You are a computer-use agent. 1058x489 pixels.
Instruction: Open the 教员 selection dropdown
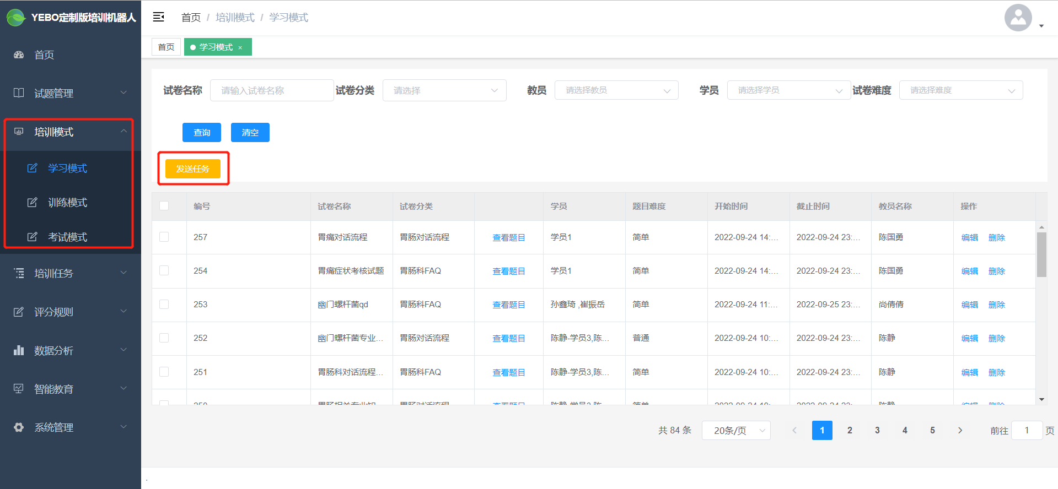(x=616, y=90)
